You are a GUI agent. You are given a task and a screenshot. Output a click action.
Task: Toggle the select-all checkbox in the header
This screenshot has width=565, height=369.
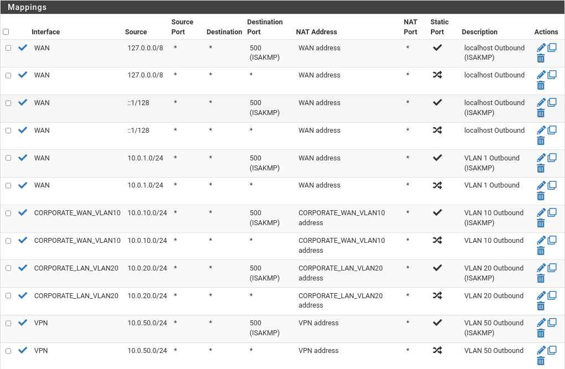[6, 32]
